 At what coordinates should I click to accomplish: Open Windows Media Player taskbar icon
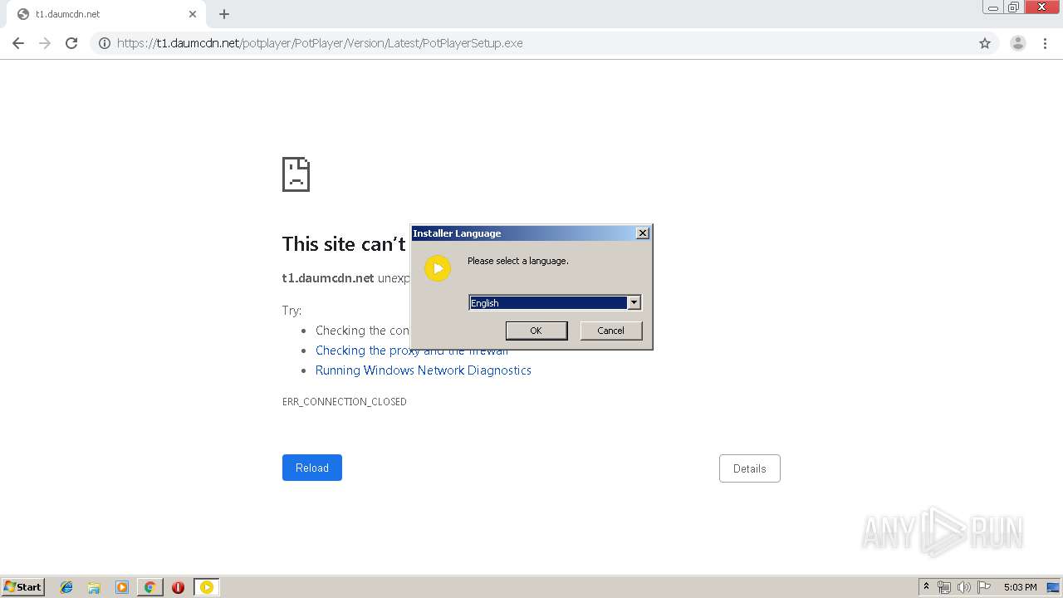point(122,587)
